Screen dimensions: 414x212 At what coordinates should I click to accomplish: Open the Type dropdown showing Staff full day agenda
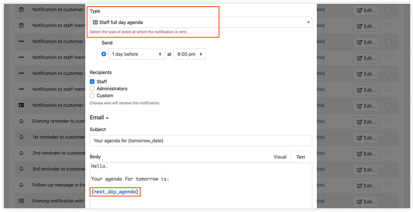201,22
